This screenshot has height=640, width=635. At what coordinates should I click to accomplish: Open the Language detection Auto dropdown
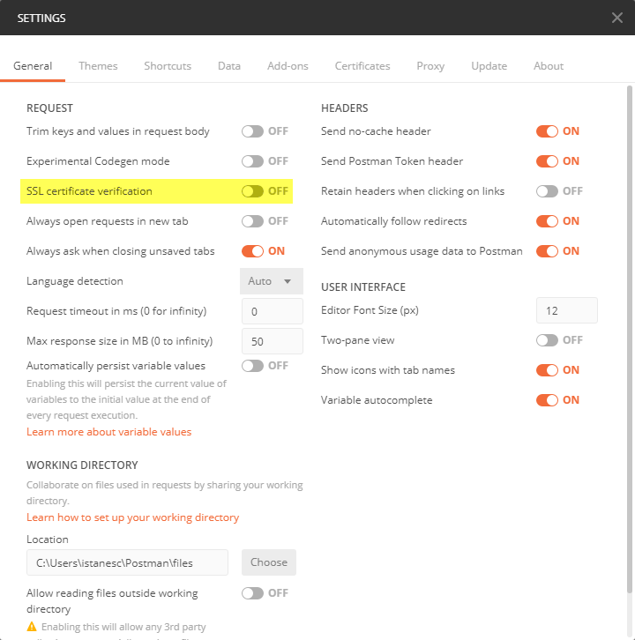[271, 281]
